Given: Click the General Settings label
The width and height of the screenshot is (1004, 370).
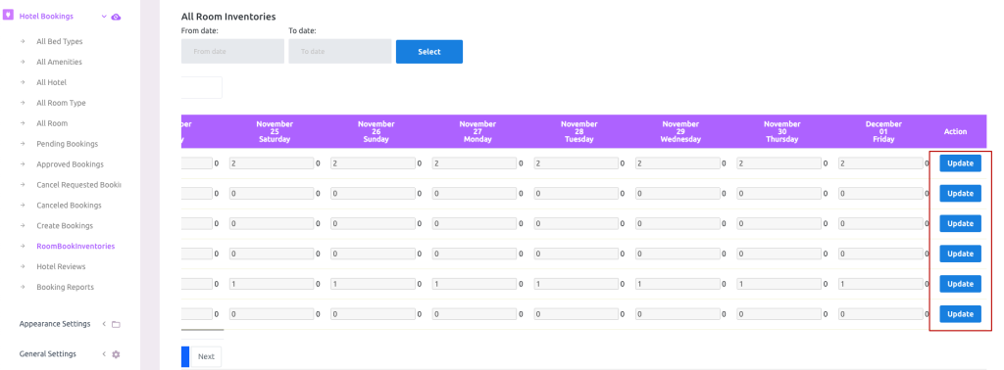Looking at the screenshot, I should [x=47, y=354].
